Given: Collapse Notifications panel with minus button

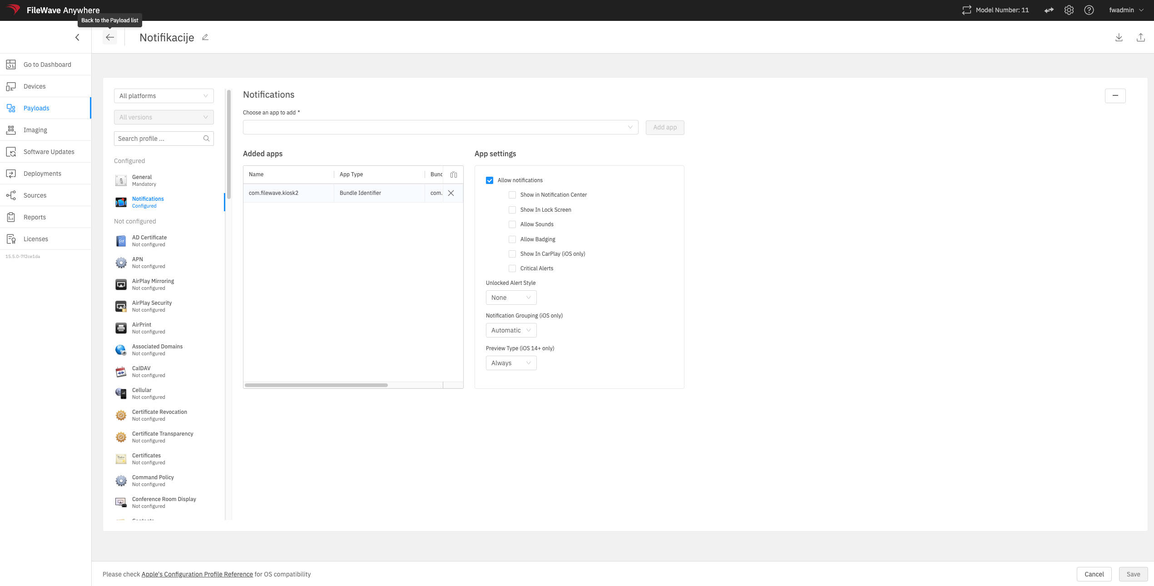Looking at the screenshot, I should [x=1115, y=95].
